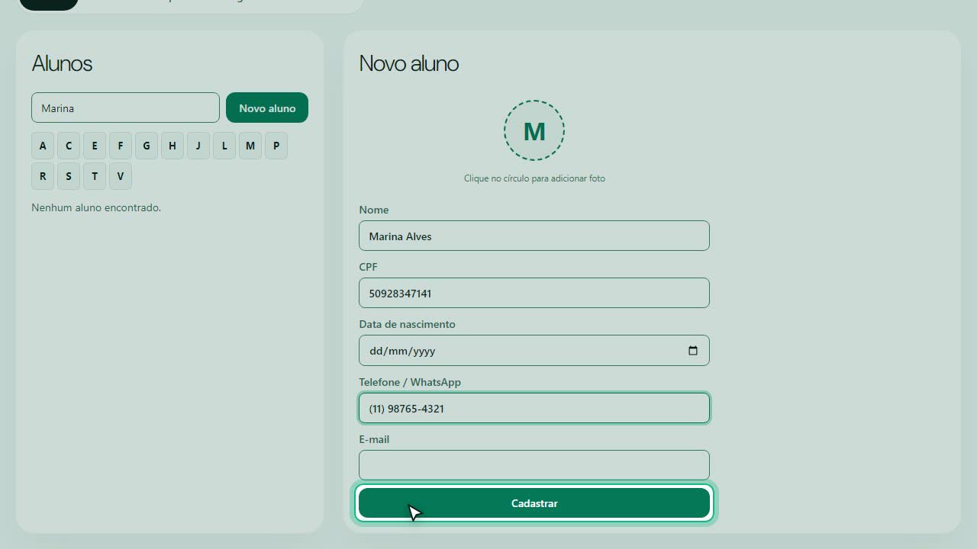Click the text 'Clique no círculo para adicionar foto'

pyautogui.click(x=534, y=178)
